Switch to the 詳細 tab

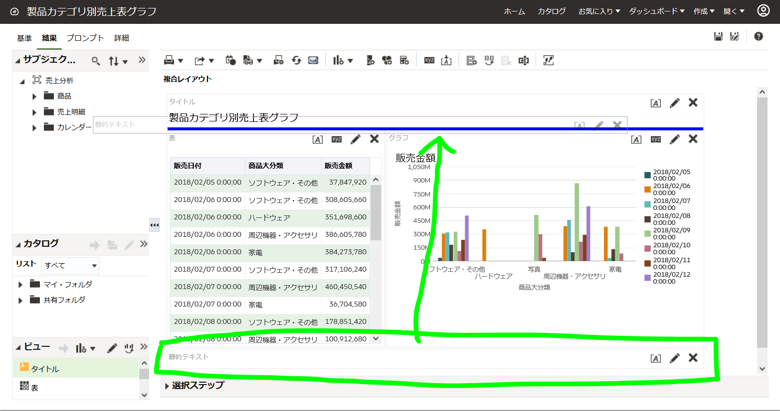tap(122, 38)
